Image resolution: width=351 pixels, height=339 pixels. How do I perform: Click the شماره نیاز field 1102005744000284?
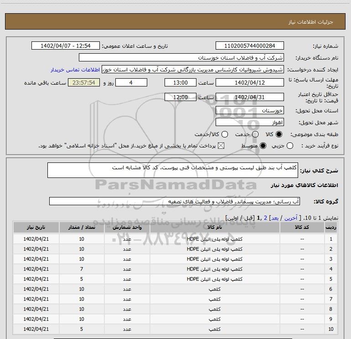point(250,46)
